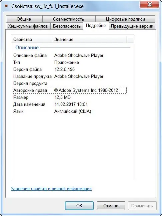
Task: Click the OK button
Action: click(79, 206)
